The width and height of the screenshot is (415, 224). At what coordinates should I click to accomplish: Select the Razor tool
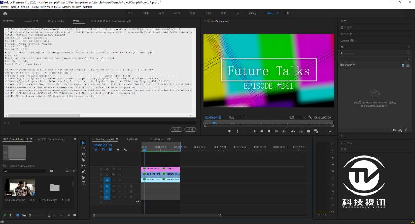[83, 160]
